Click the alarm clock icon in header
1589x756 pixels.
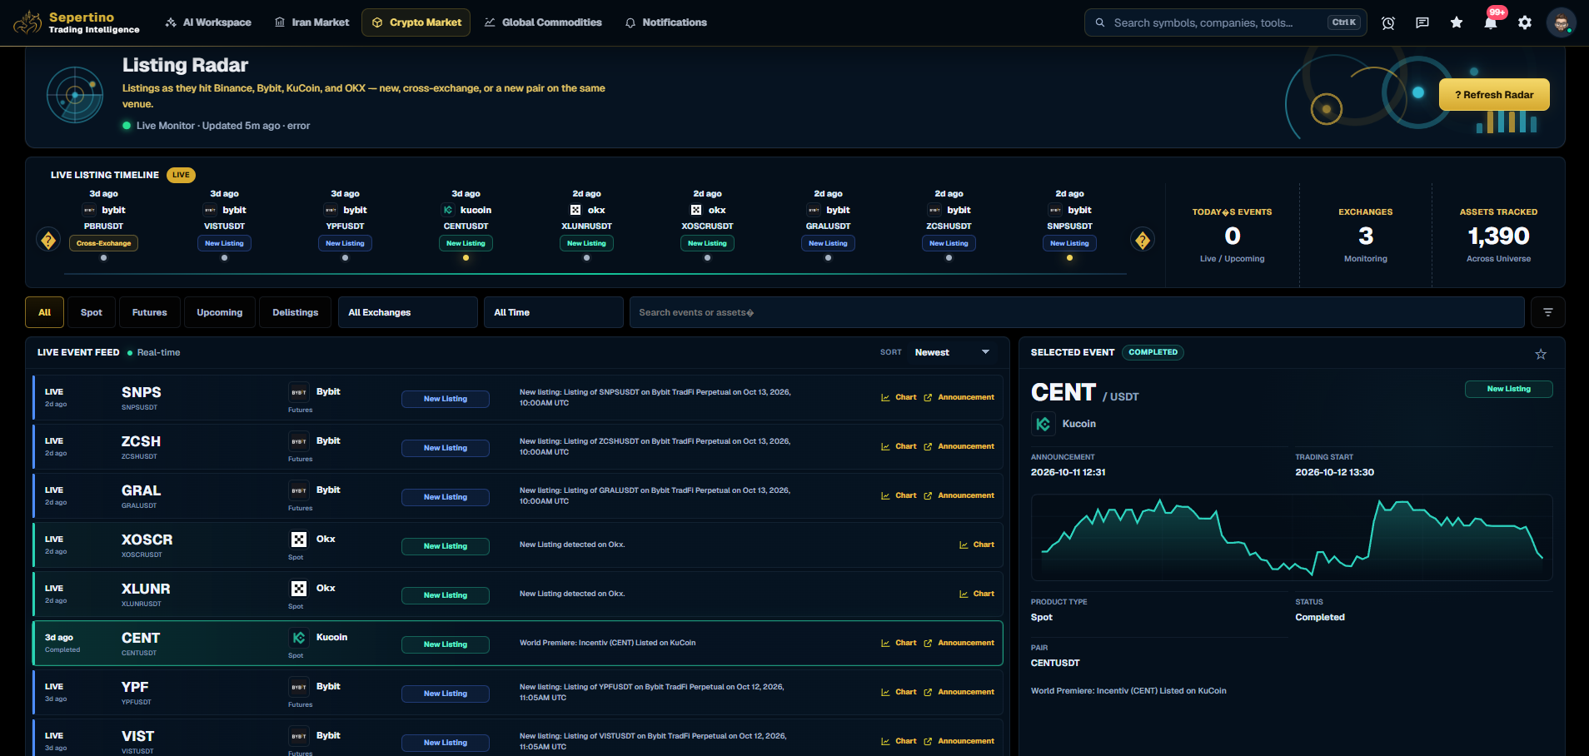[1388, 22]
